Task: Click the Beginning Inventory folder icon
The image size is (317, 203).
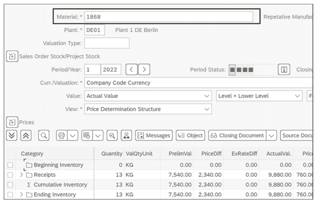Action: tap(29, 165)
